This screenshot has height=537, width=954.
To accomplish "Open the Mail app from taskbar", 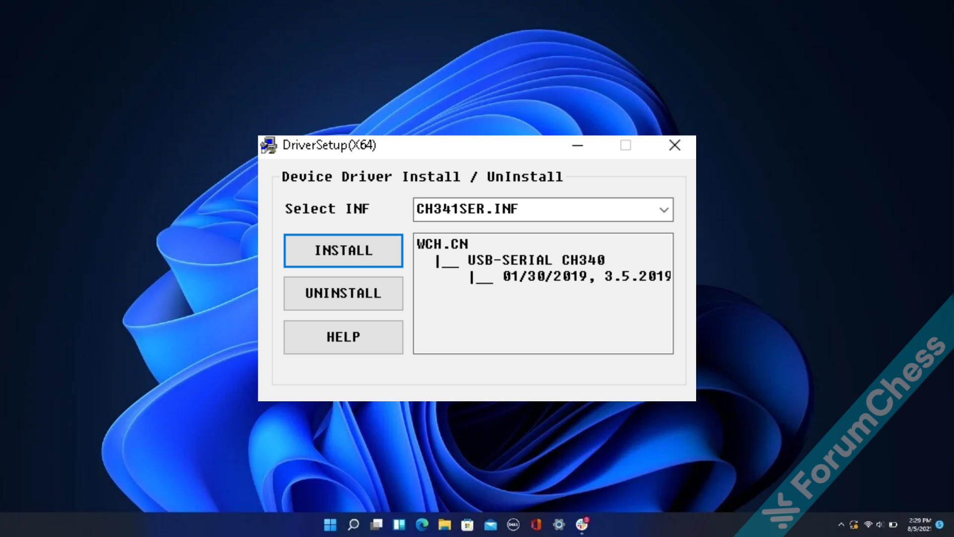I will click(490, 525).
